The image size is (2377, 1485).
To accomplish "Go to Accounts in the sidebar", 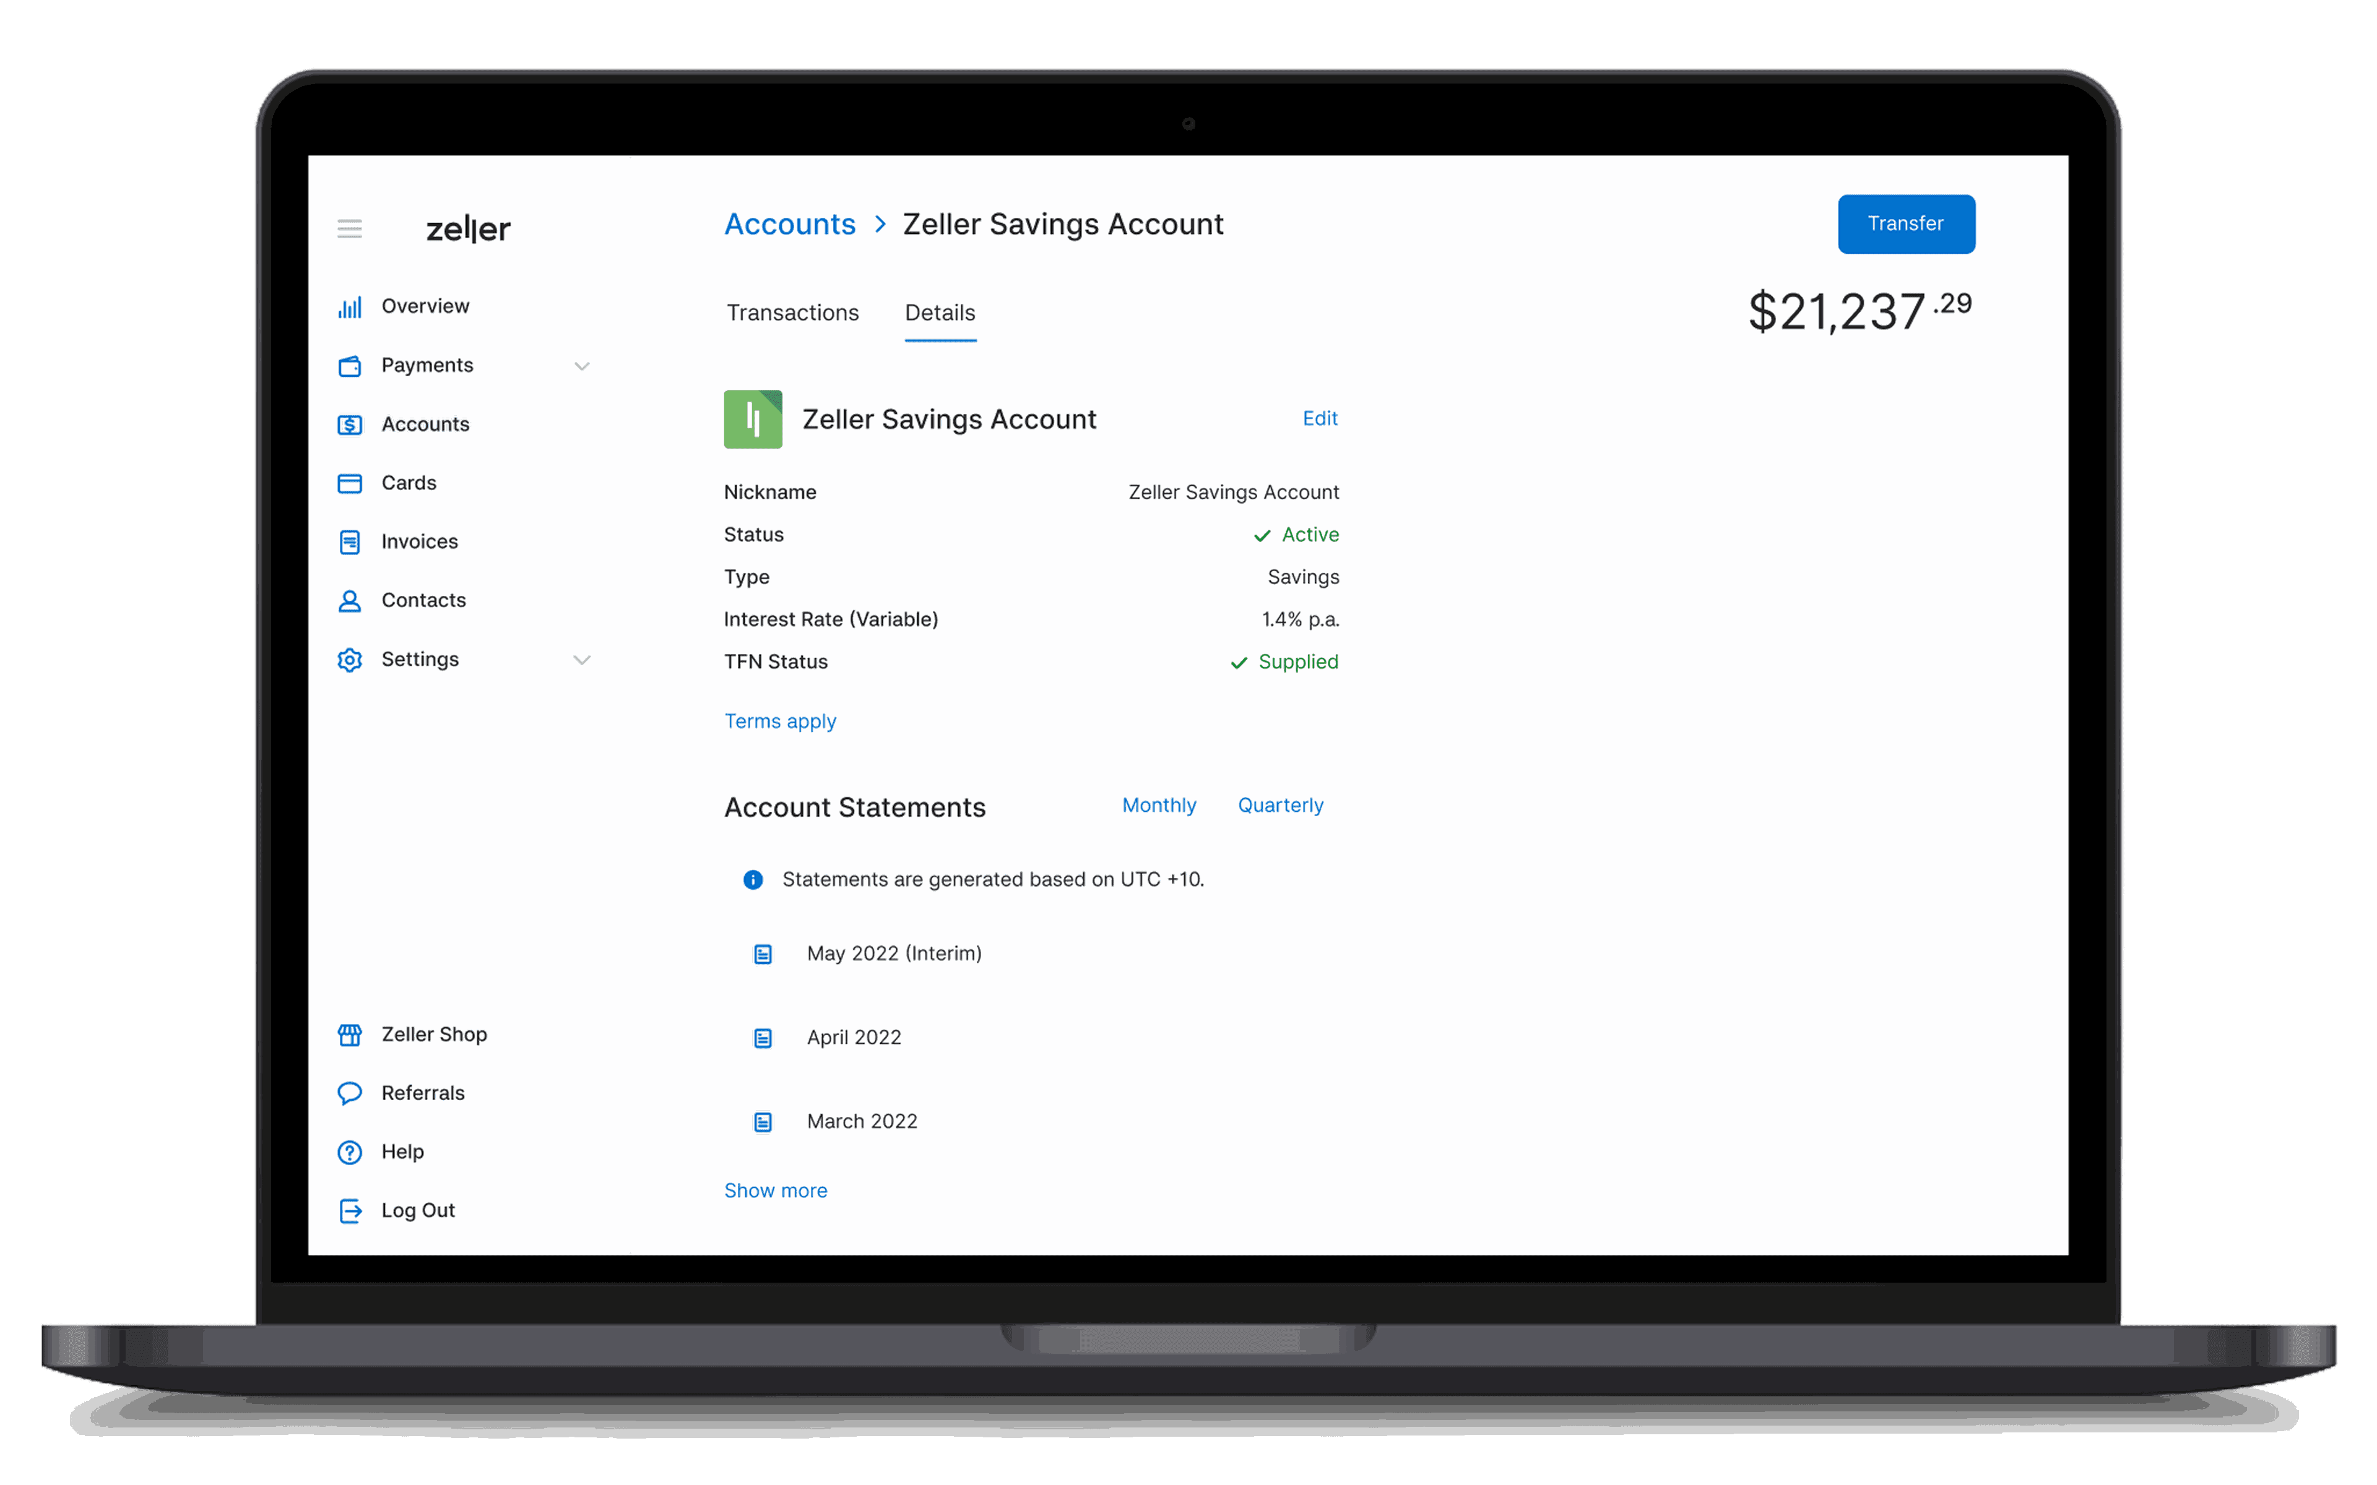I will pos(425,424).
